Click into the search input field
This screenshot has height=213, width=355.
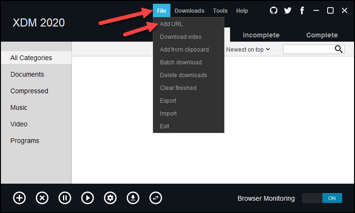308,49
